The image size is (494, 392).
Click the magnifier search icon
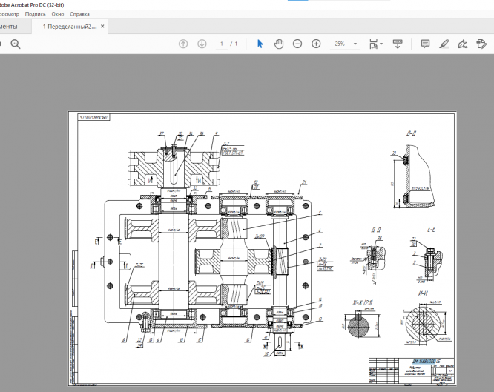point(15,44)
